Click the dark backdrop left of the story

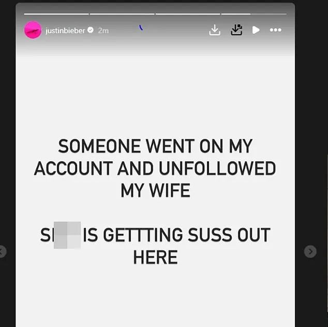[x=8, y=147]
